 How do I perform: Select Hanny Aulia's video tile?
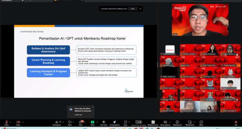point(190,61)
